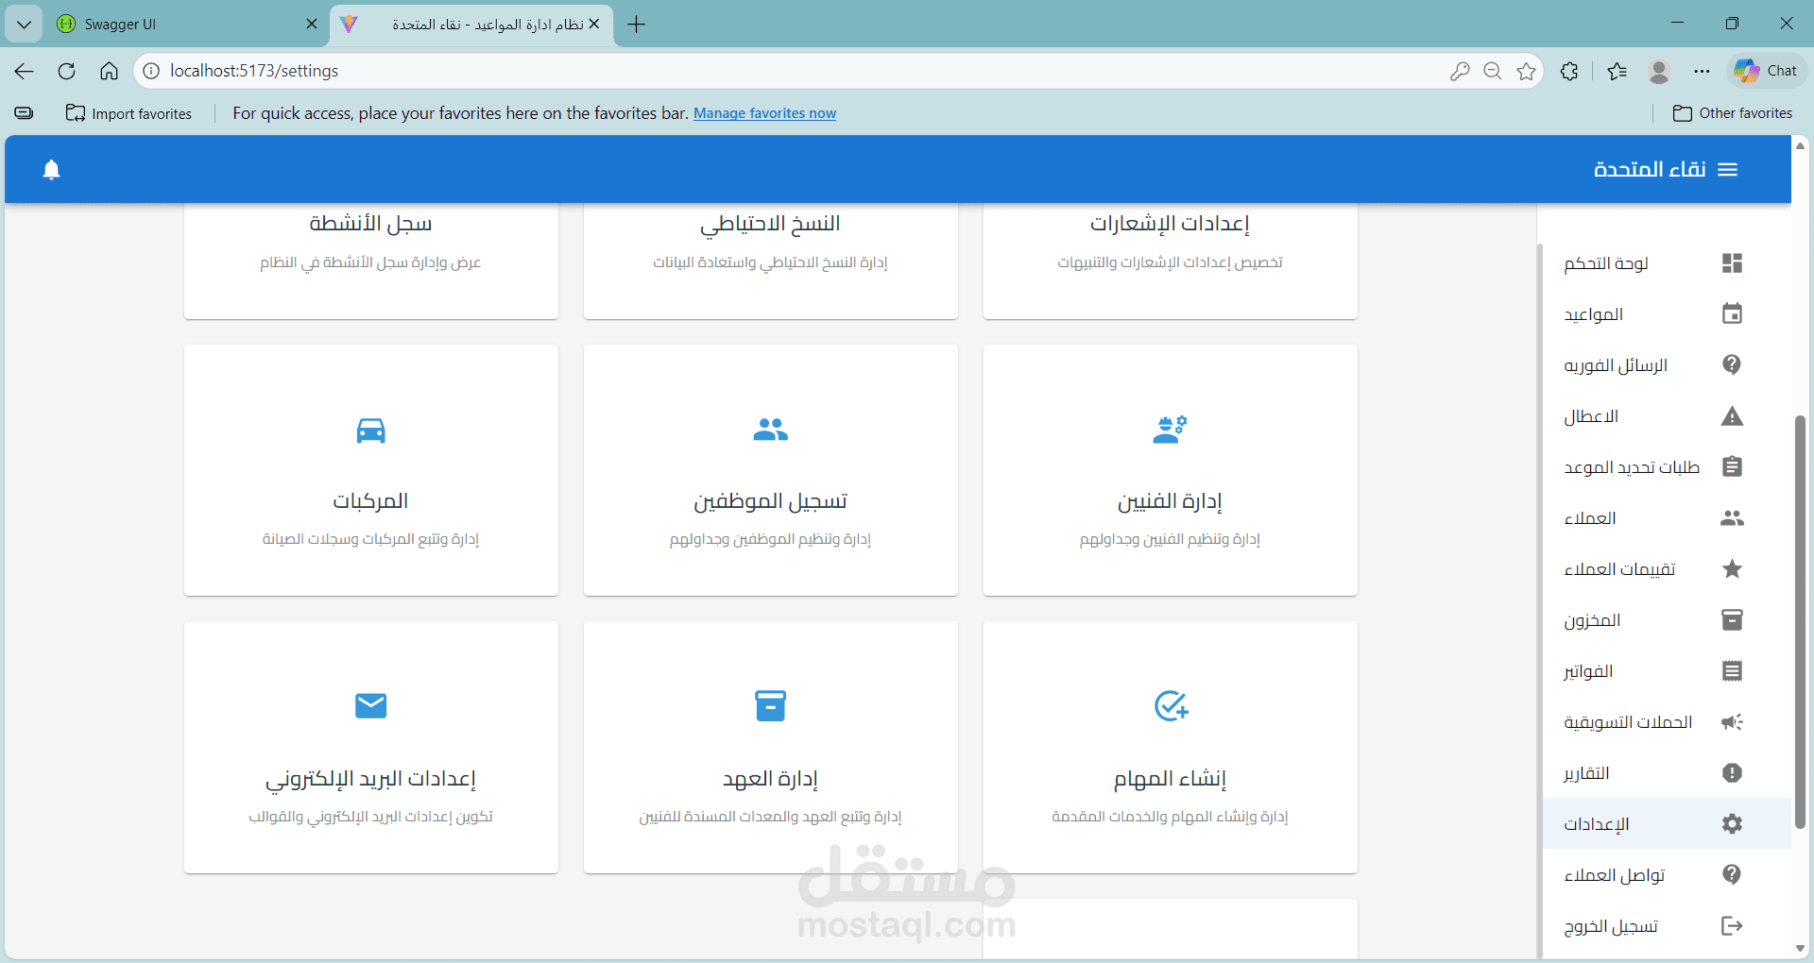
Task: Open the إعدادات البريد الإلكتروني card title
Action: click(x=370, y=779)
